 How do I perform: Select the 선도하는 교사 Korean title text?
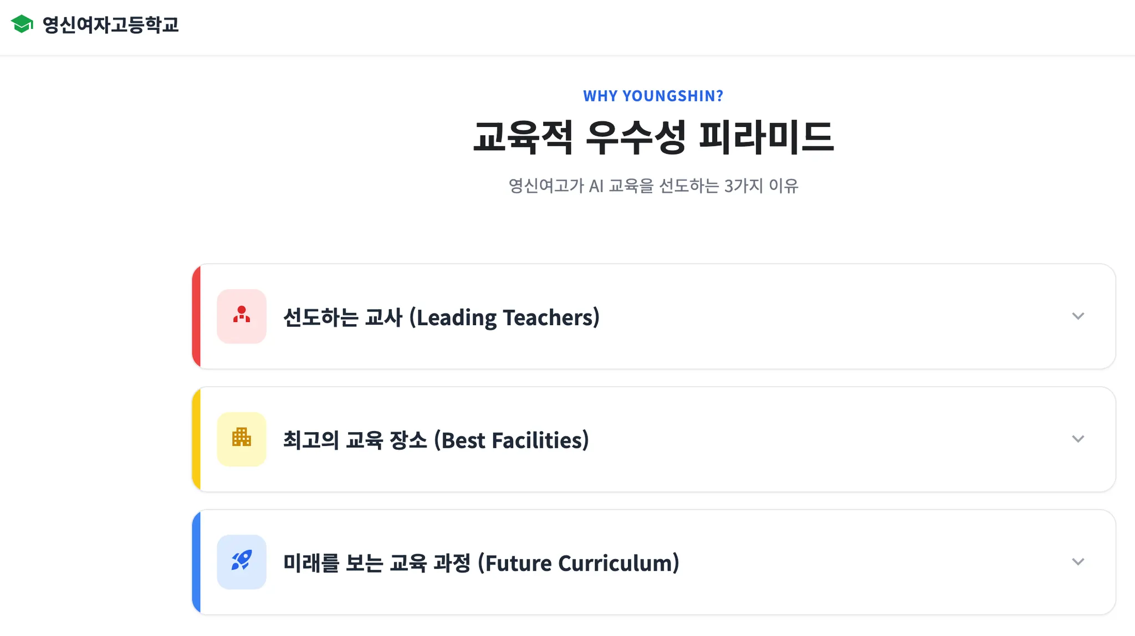[342, 317]
